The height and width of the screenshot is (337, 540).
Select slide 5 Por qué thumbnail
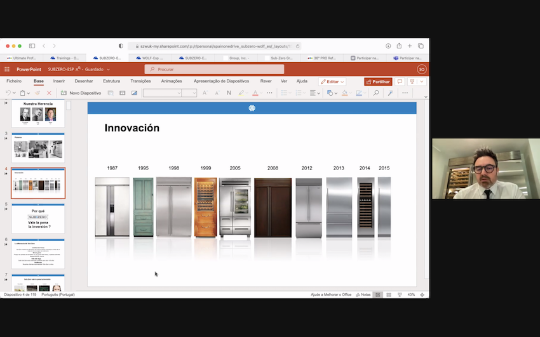click(38, 219)
